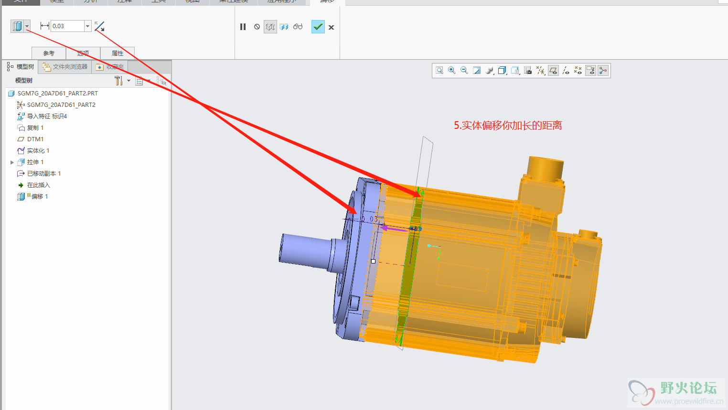Click the verify mode glasses icon
This screenshot has width=728, height=410.
[298, 27]
